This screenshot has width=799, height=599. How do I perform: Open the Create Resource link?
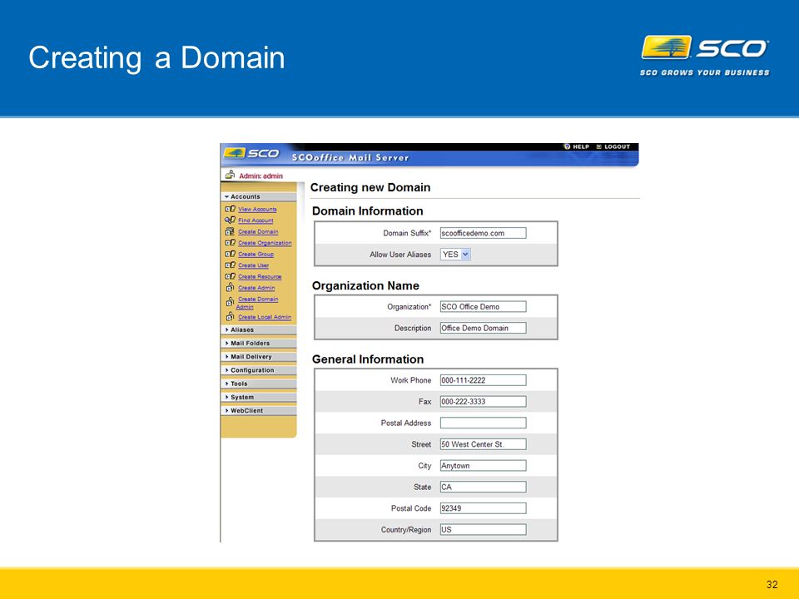tap(260, 276)
